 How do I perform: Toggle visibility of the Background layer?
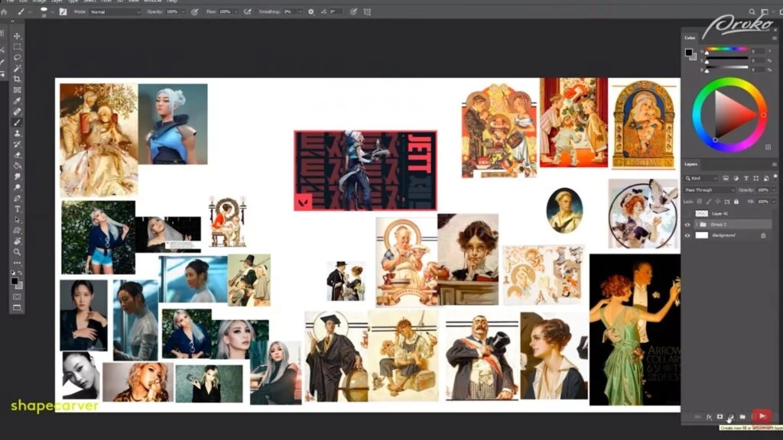[687, 235]
